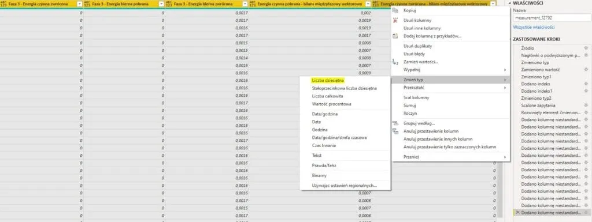Open filter dropdown of Faza 3 - Energia czynna zwrócona
592x222 pixels.
click(x=79, y=4)
